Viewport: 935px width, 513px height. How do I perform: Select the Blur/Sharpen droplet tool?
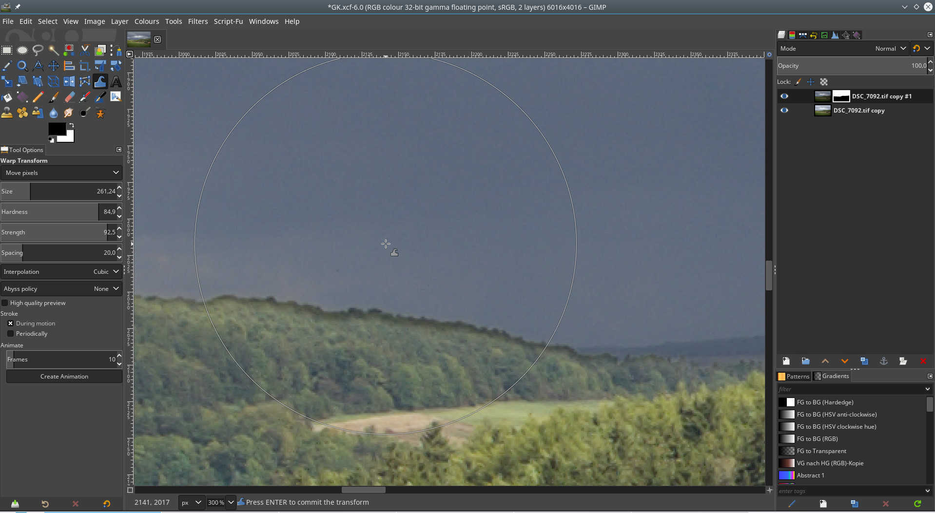pos(54,113)
